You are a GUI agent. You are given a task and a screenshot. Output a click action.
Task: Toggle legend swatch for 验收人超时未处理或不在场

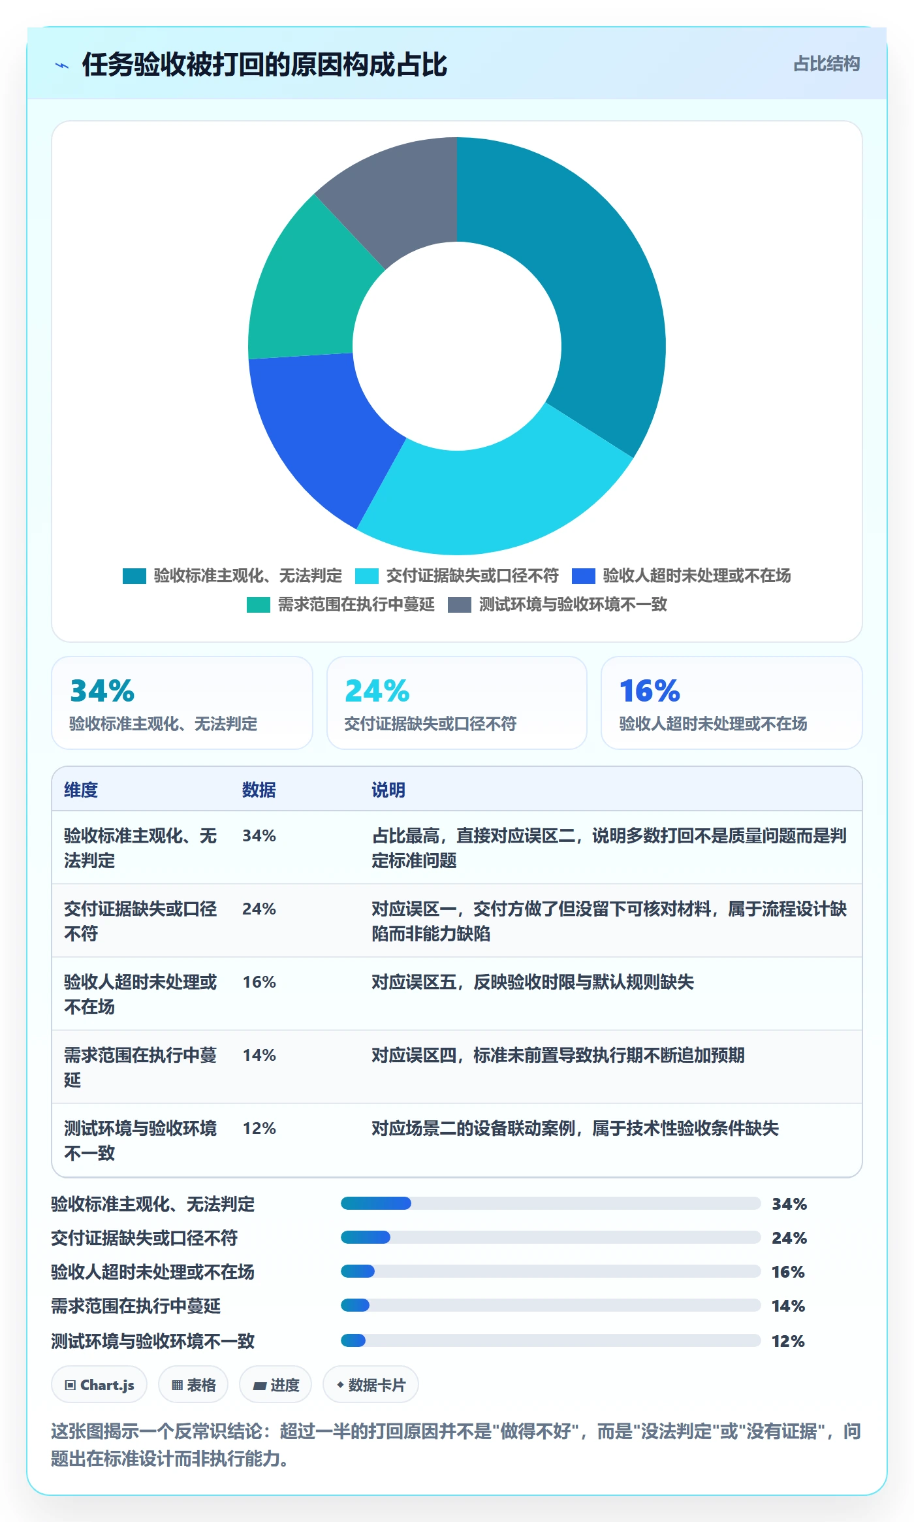click(x=584, y=576)
